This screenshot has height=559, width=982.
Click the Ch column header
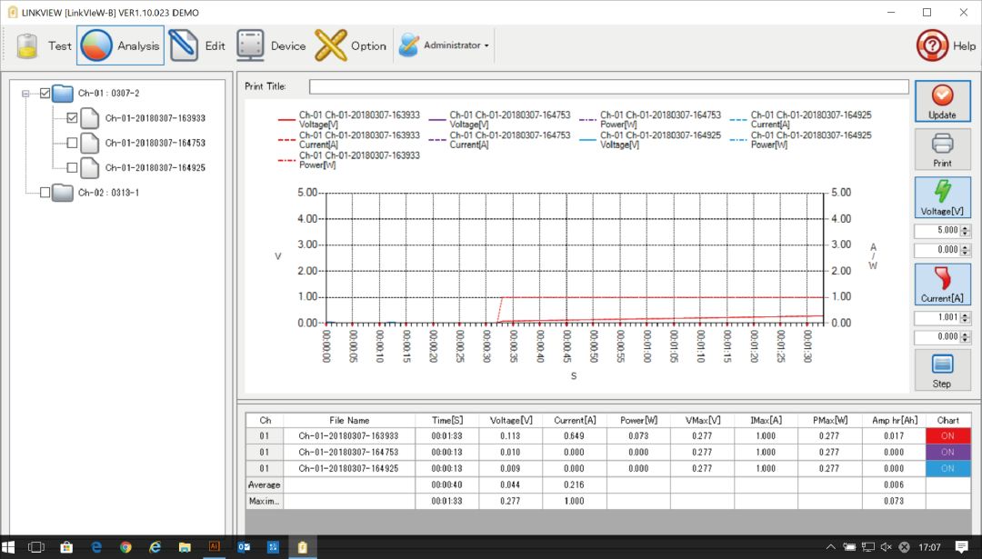point(265,420)
